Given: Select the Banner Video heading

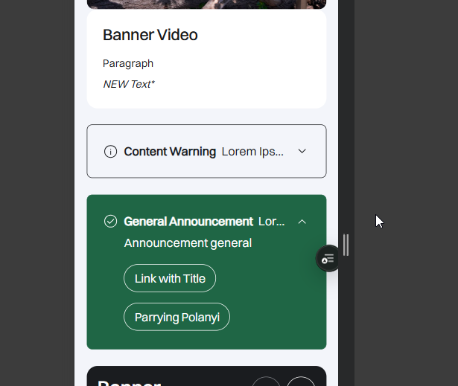Looking at the screenshot, I should [150, 35].
